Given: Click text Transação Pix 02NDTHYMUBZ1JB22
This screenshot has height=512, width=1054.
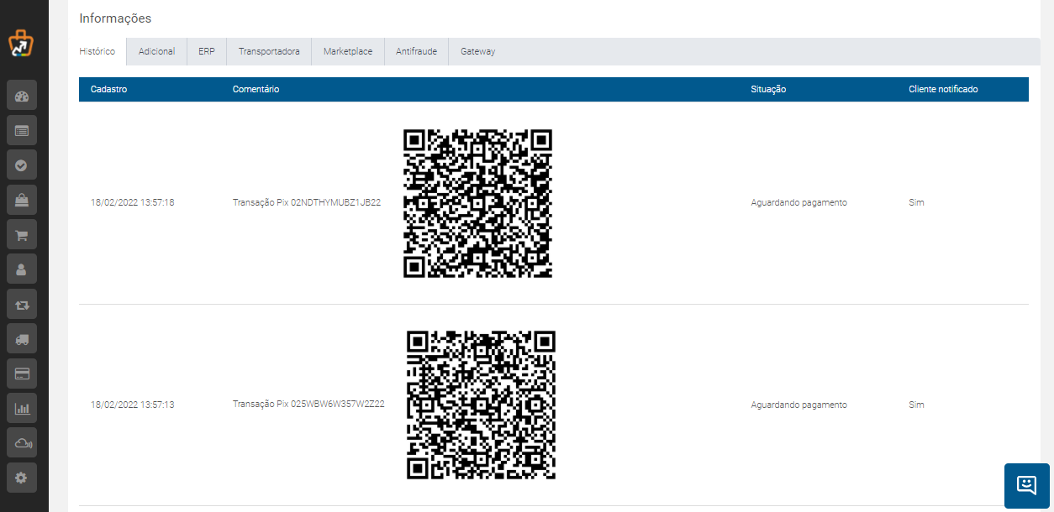Looking at the screenshot, I should tap(307, 203).
